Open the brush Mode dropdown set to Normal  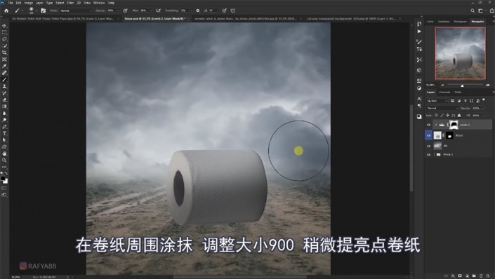coord(76,11)
